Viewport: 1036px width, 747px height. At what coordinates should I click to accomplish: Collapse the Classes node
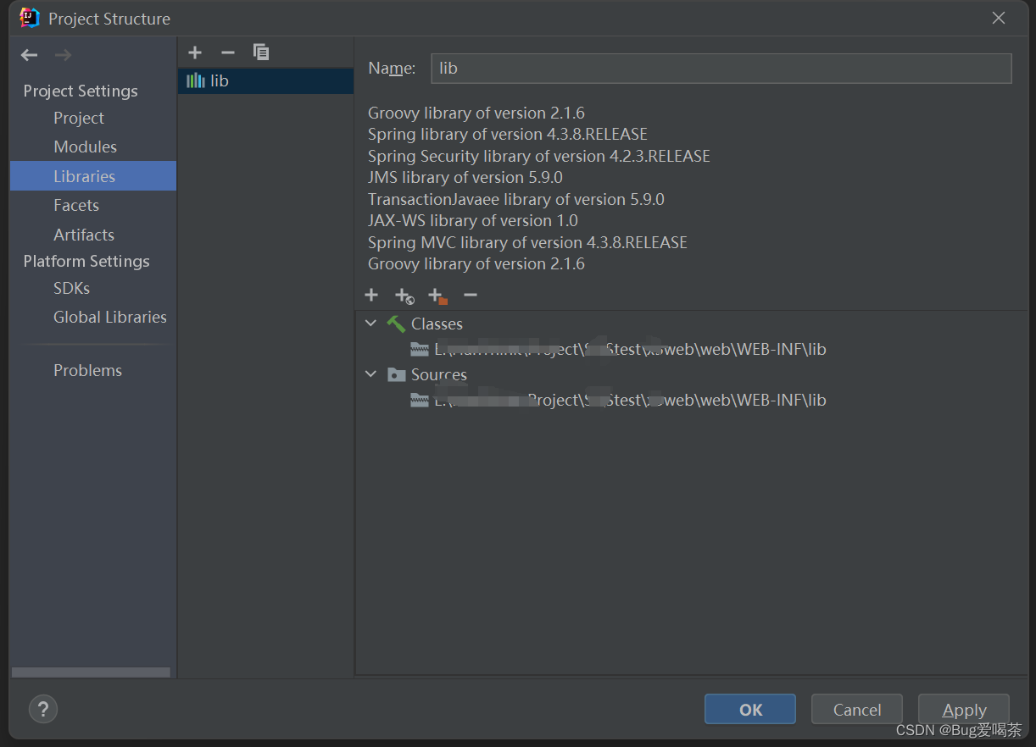370,324
